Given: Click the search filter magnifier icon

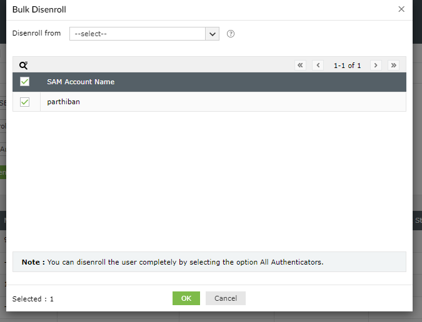Looking at the screenshot, I should click(x=24, y=66).
